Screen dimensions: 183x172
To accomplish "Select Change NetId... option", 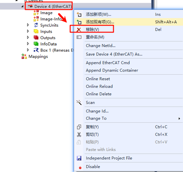I will pos(101,46).
